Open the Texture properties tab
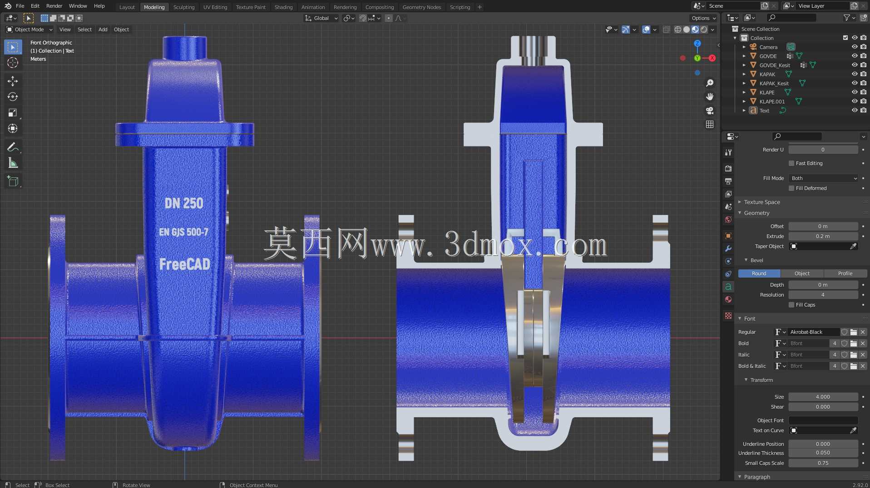 [x=728, y=315]
